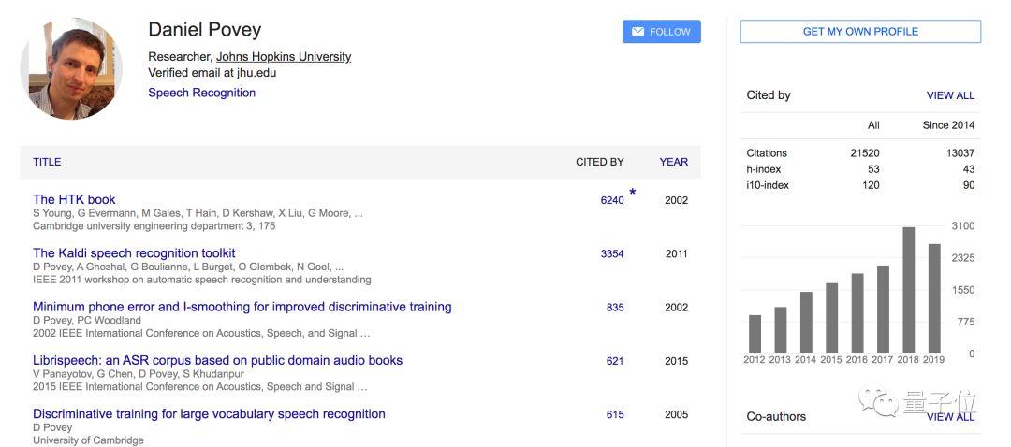The height and width of the screenshot is (447, 1011).
Task: Sort publications by Year column header
Action: click(673, 162)
